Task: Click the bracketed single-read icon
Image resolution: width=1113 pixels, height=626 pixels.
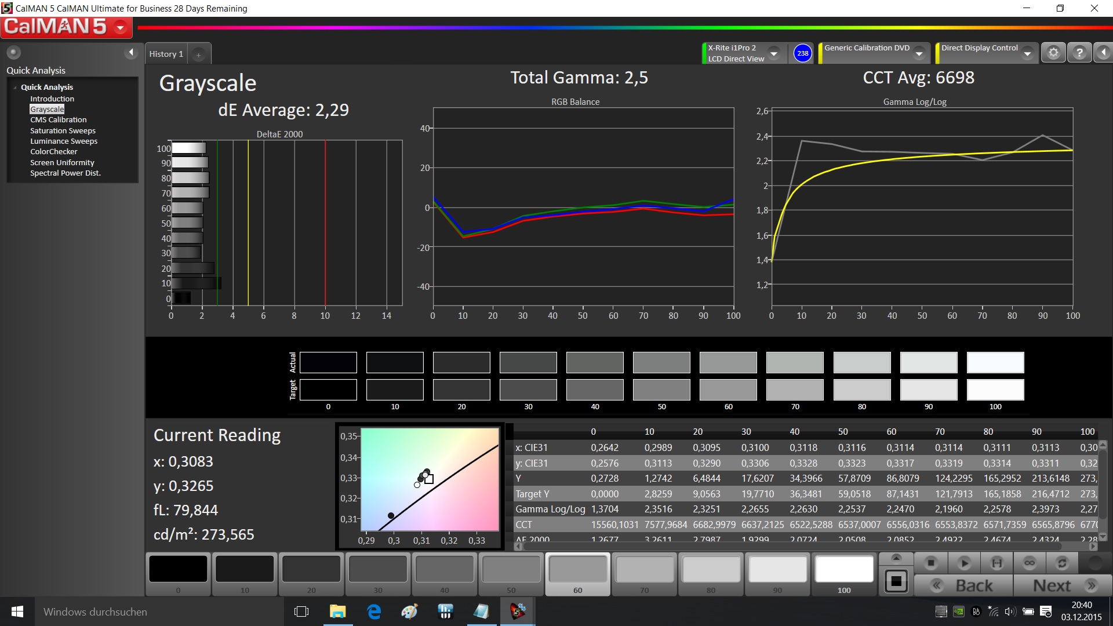Action: point(997,563)
